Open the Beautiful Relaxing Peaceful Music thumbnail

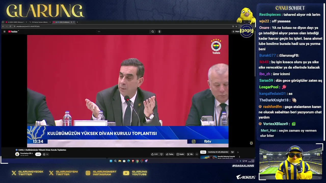pos(209,157)
